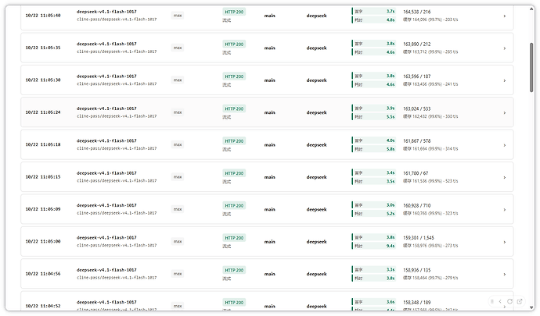540x316 pixels.
Task: Click the main group label in 11:05:24 row
Action: (270, 112)
